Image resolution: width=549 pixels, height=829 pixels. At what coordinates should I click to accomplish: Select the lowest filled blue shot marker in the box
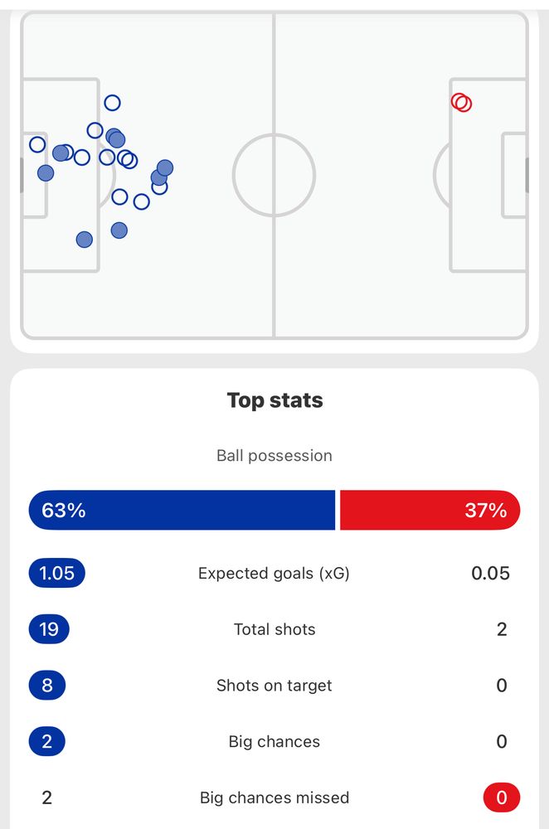[84, 240]
